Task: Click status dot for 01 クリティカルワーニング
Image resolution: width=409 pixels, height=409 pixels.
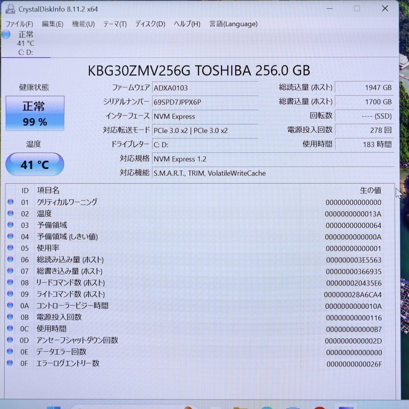Action: point(11,202)
